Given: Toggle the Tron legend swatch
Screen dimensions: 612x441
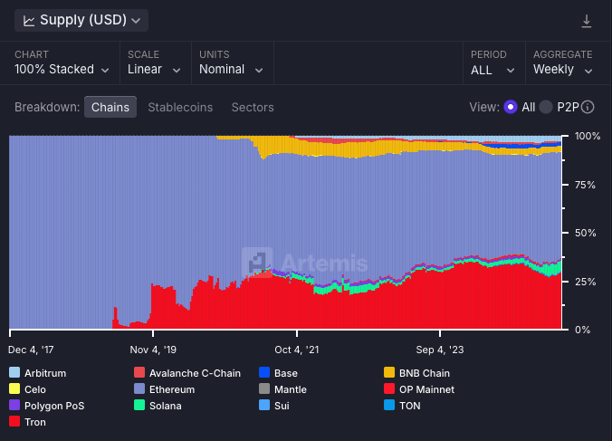Looking at the screenshot, I should point(14,421).
